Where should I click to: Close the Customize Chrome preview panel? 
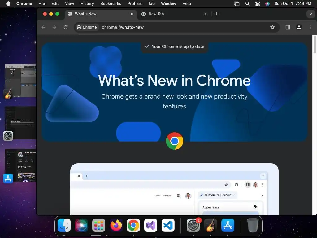262,196
